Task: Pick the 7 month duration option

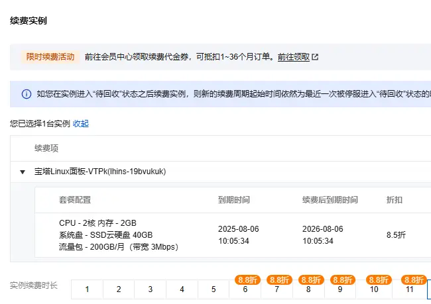Action: click(277, 289)
